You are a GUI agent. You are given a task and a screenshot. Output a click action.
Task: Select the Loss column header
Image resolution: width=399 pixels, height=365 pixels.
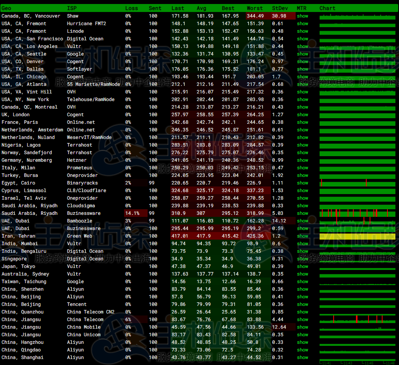tap(131, 8)
